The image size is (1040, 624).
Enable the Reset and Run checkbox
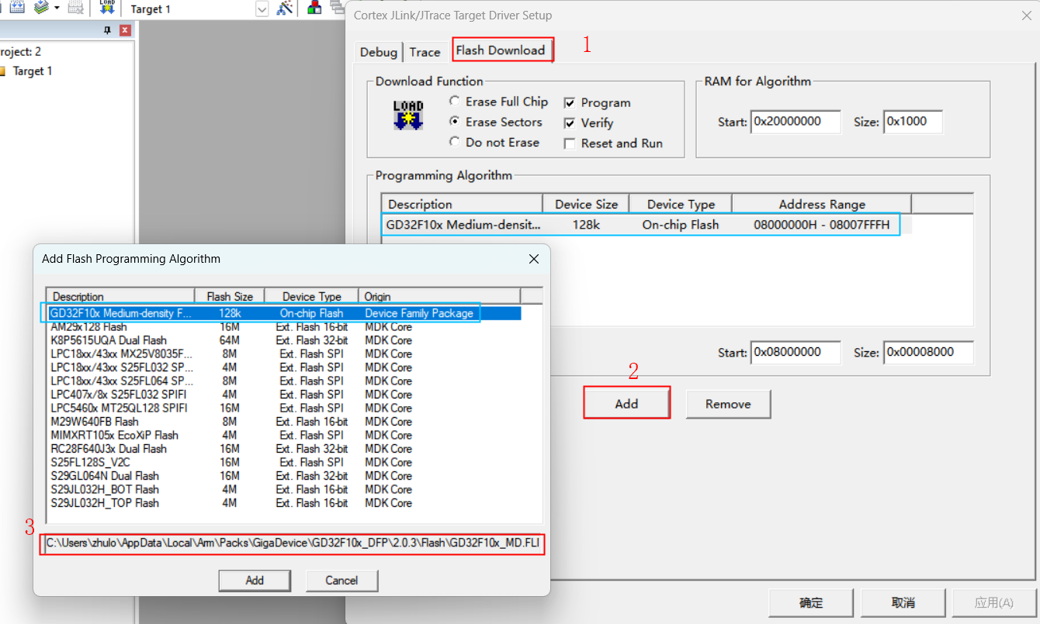pos(570,143)
